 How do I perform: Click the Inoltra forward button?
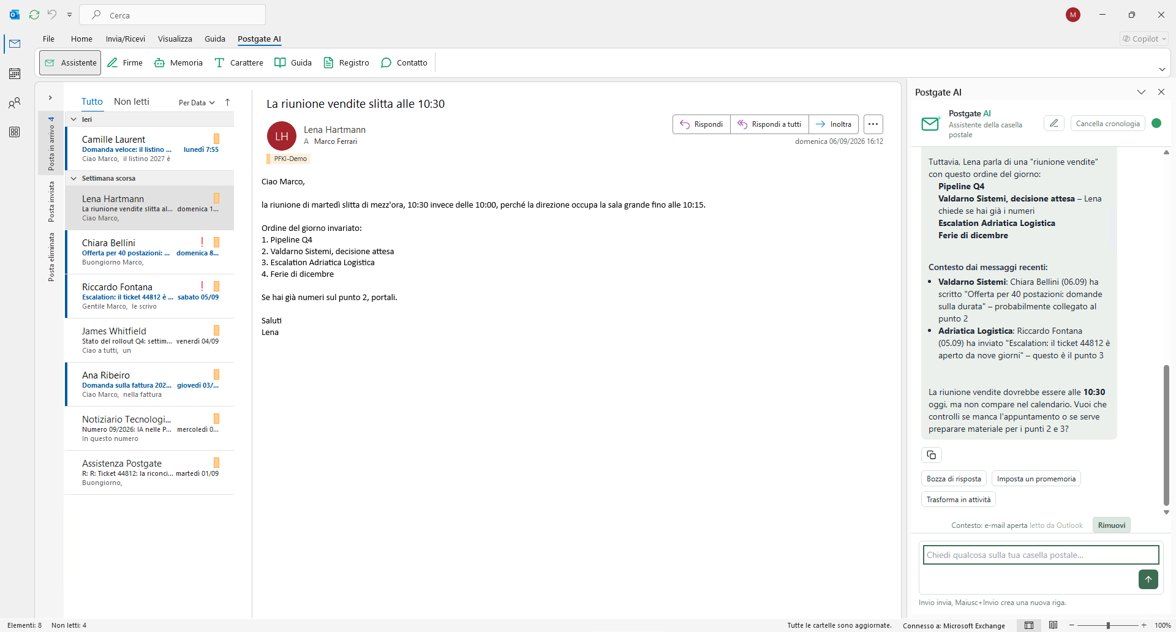(x=834, y=124)
